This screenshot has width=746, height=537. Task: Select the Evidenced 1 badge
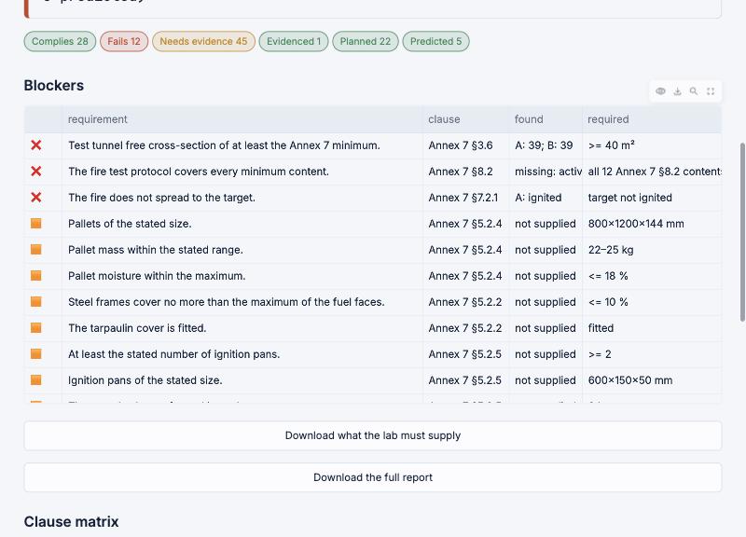click(x=294, y=41)
